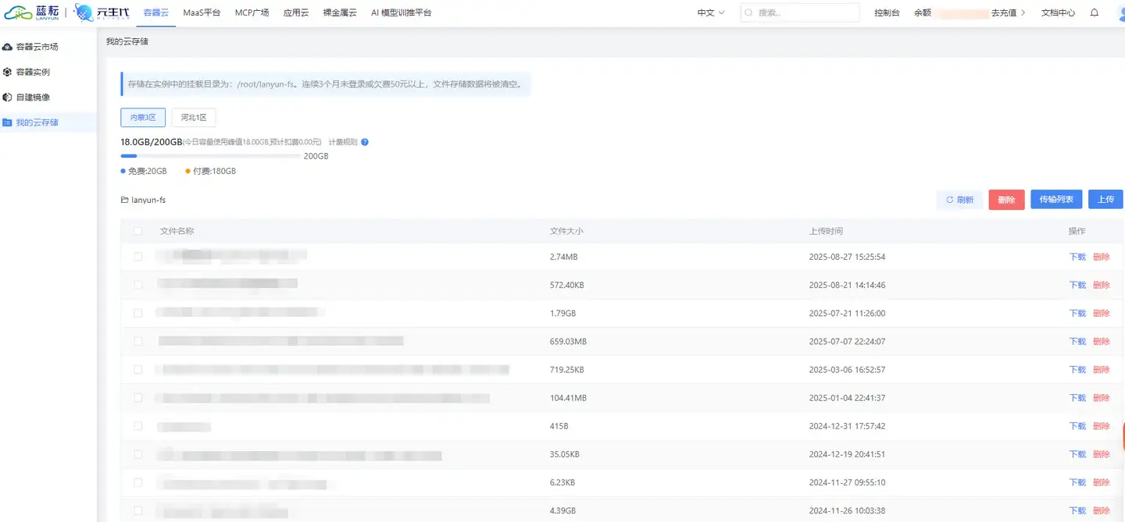Check the row with 35.05KB file
1125x522 pixels.
click(x=138, y=454)
